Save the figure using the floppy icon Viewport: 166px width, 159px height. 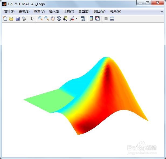click(18, 19)
